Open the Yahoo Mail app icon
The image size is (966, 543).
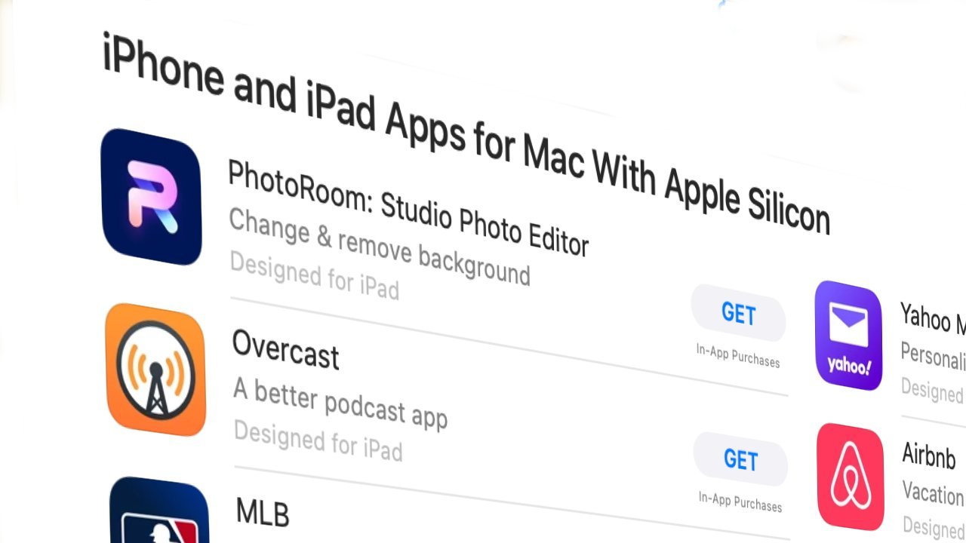click(849, 336)
